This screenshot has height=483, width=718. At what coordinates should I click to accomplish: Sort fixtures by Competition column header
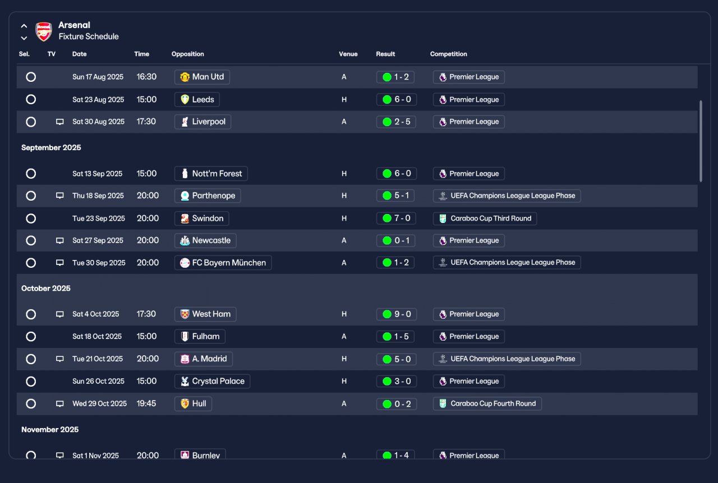449,54
